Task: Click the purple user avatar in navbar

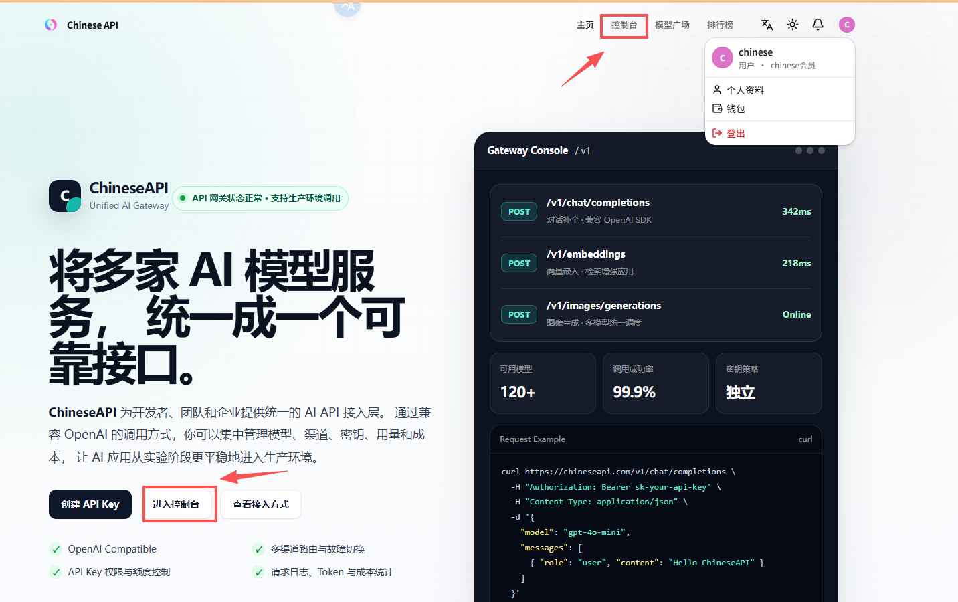Action: (x=847, y=25)
